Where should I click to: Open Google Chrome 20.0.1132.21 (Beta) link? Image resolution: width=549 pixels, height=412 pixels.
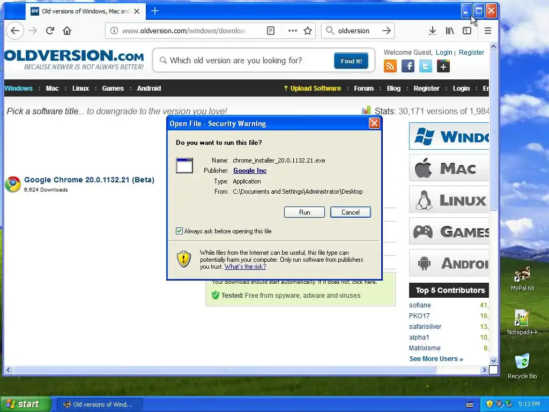pyautogui.click(x=89, y=180)
